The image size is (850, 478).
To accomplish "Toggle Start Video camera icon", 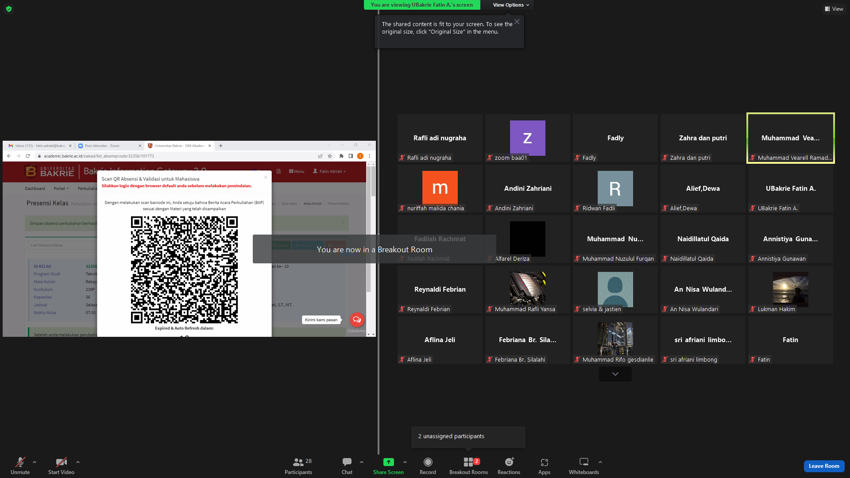I will tap(61, 462).
